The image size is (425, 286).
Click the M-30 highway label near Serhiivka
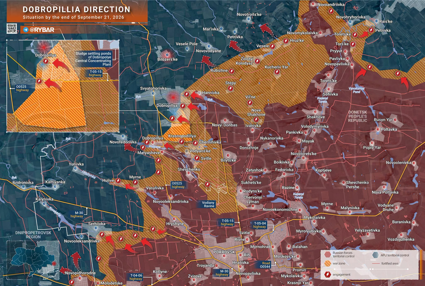tap(77, 215)
